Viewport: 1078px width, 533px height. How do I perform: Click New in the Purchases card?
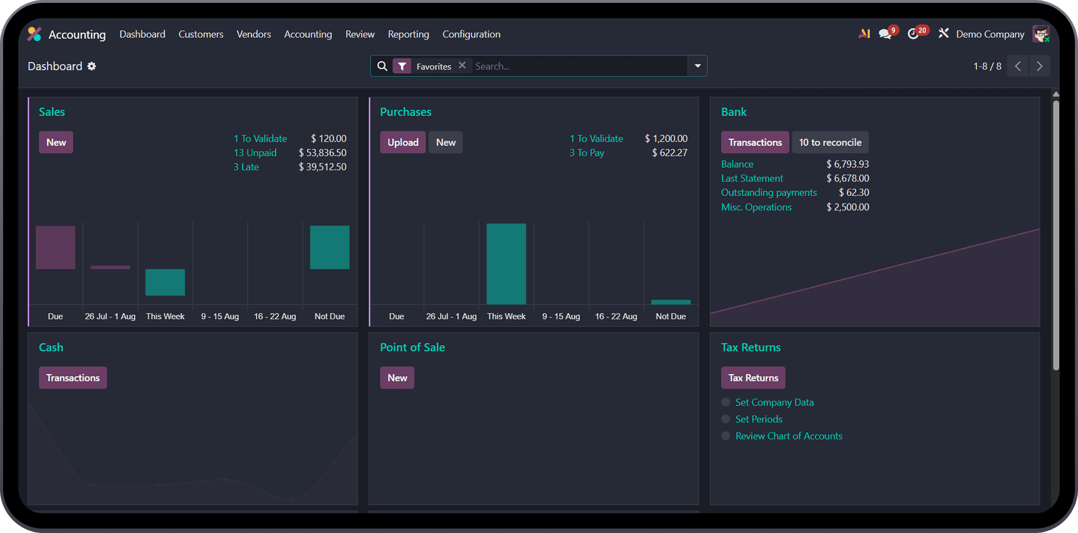point(446,143)
